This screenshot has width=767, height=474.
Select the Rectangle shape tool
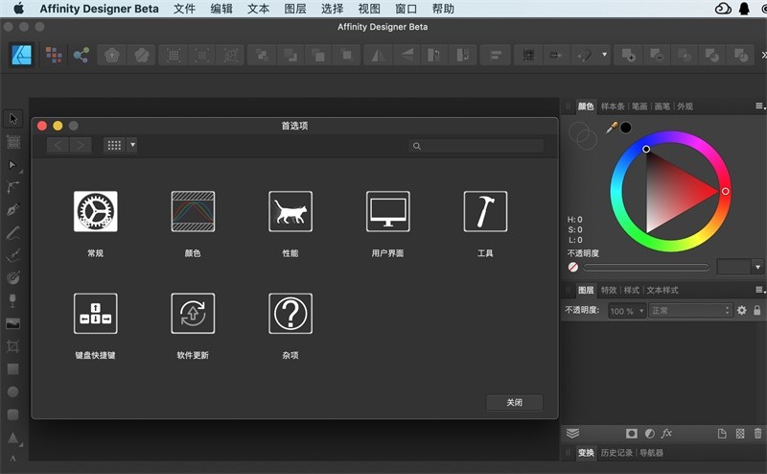coord(13,368)
